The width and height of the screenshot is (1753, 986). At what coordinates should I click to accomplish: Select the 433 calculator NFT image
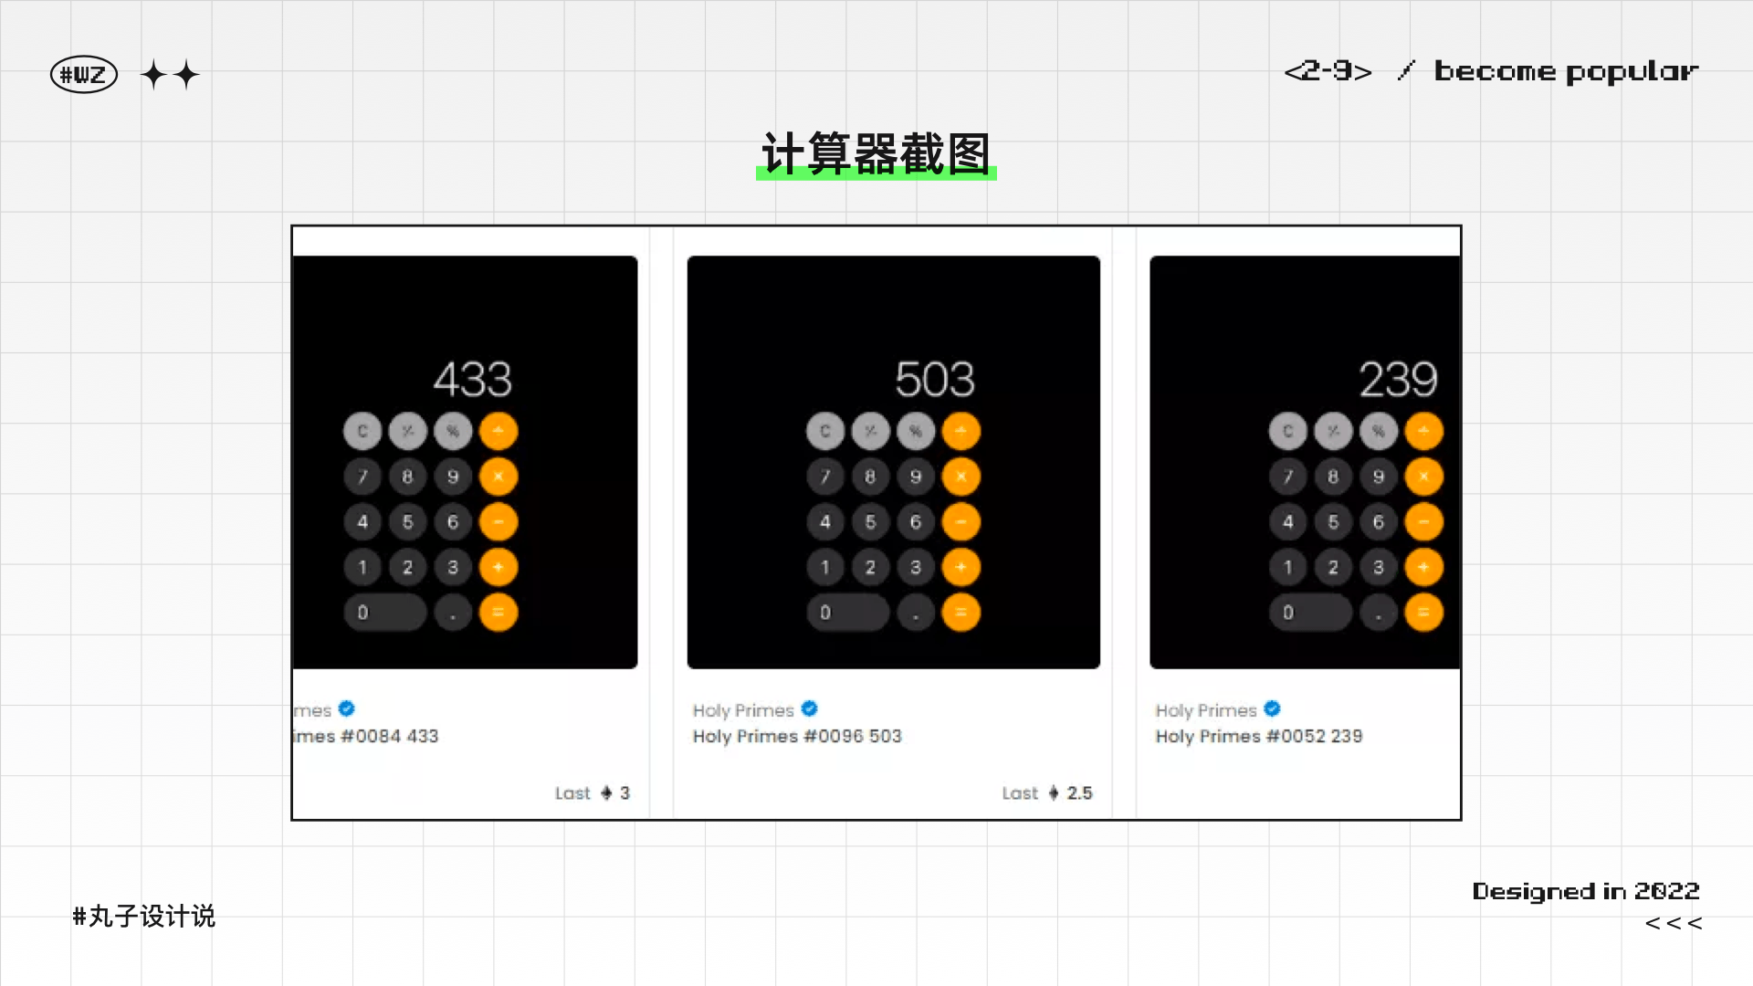coord(465,462)
